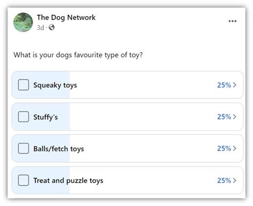Tick the Treat and puzzle toys checkbox
The height and width of the screenshot is (206, 253).
[23, 180]
